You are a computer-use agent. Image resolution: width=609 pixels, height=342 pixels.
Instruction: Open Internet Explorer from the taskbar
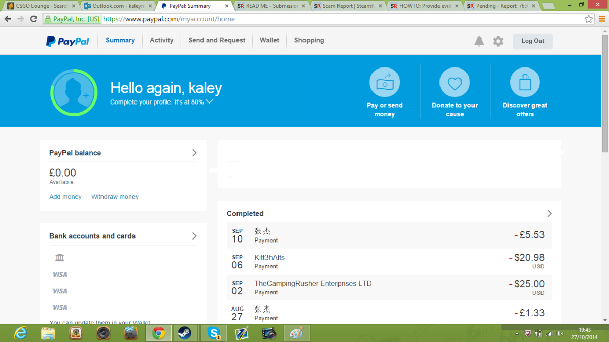click(x=21, y=333)
